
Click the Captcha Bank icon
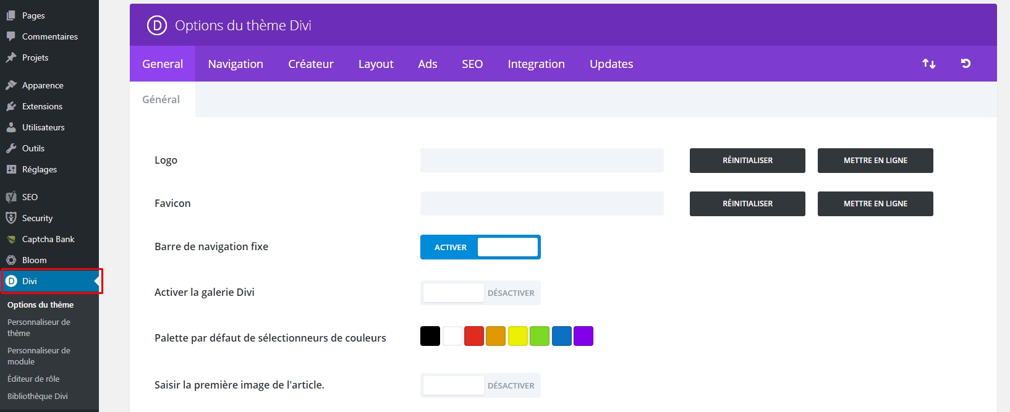pos(11,239)
